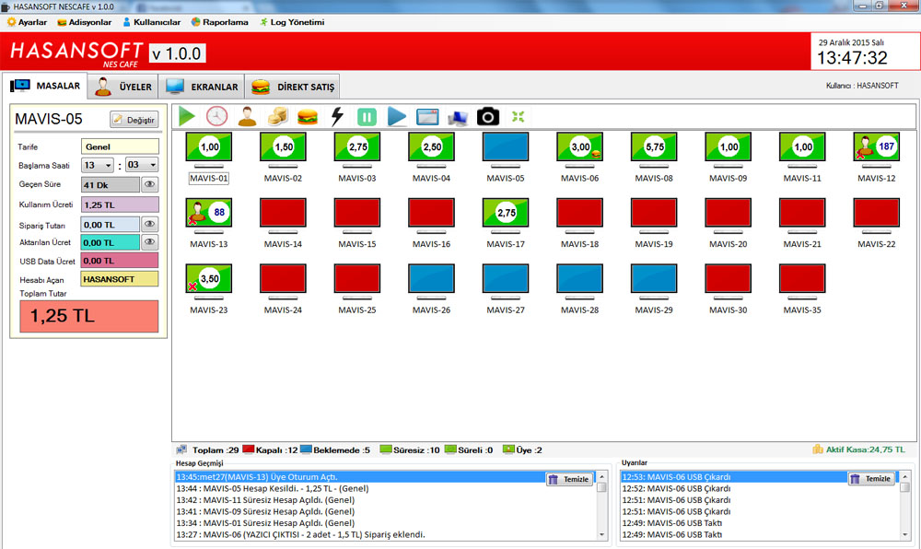
Task: Switch to the DİREKT SATIŞ tab
Action: tap(292, 87)
